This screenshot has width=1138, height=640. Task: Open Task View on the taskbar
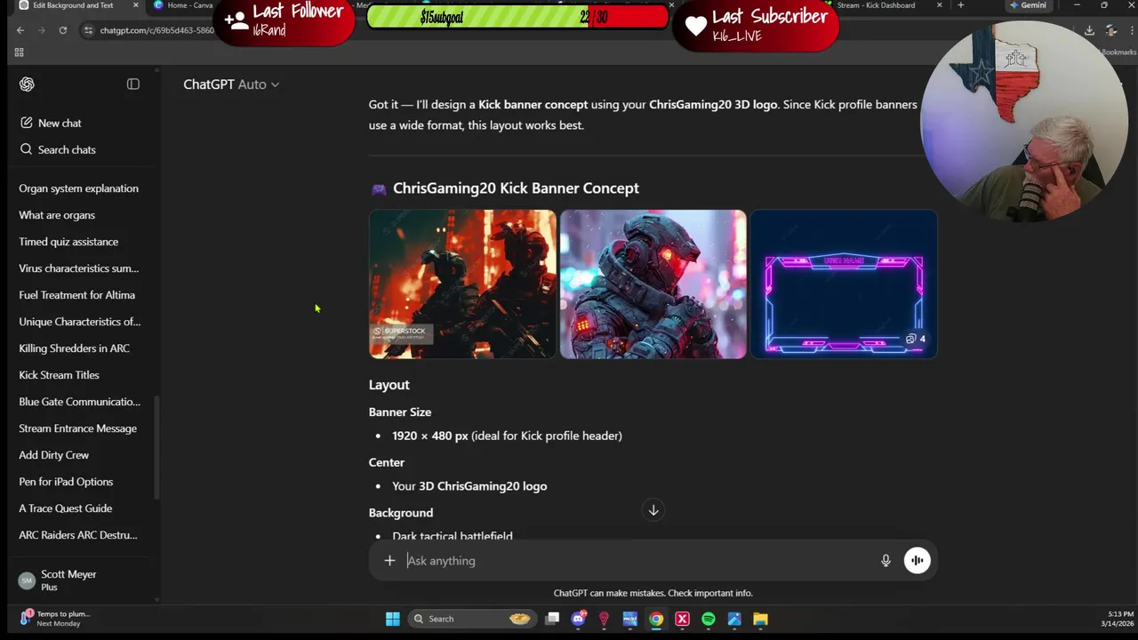(x=552, y=619)
